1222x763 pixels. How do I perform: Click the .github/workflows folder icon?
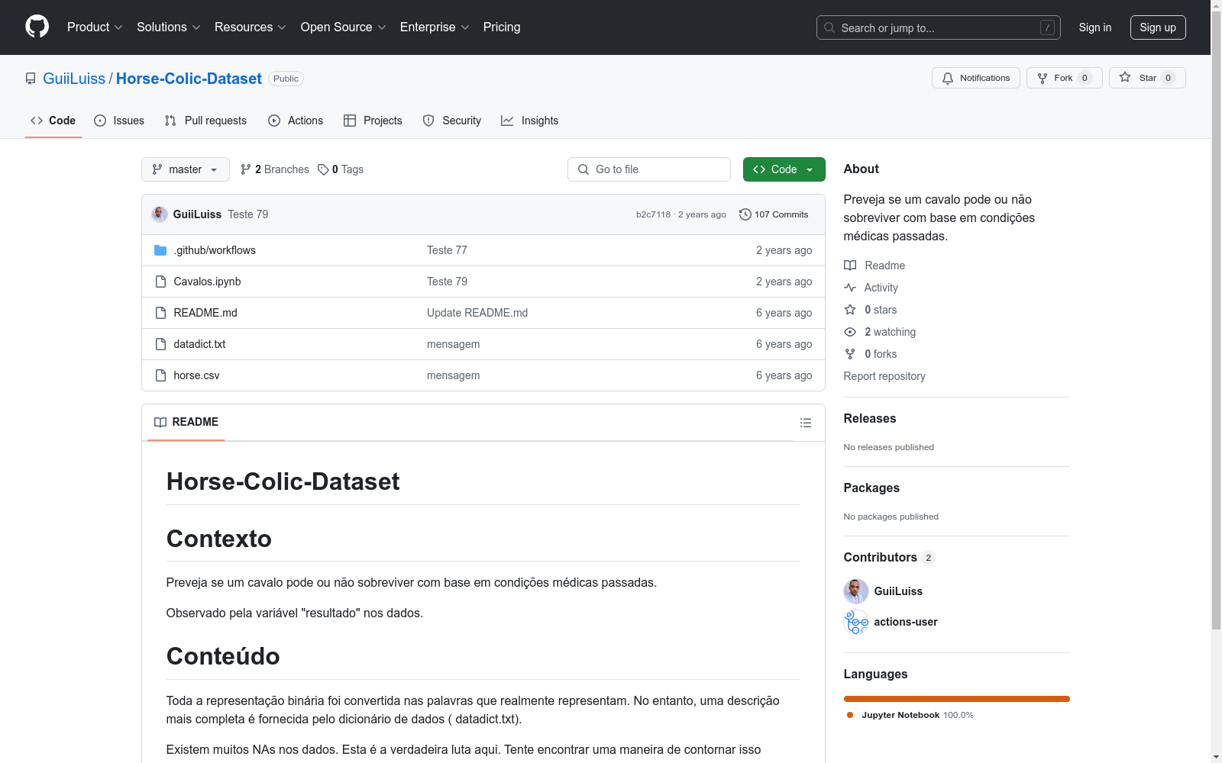pyautogui.click(x=160, y=250)
